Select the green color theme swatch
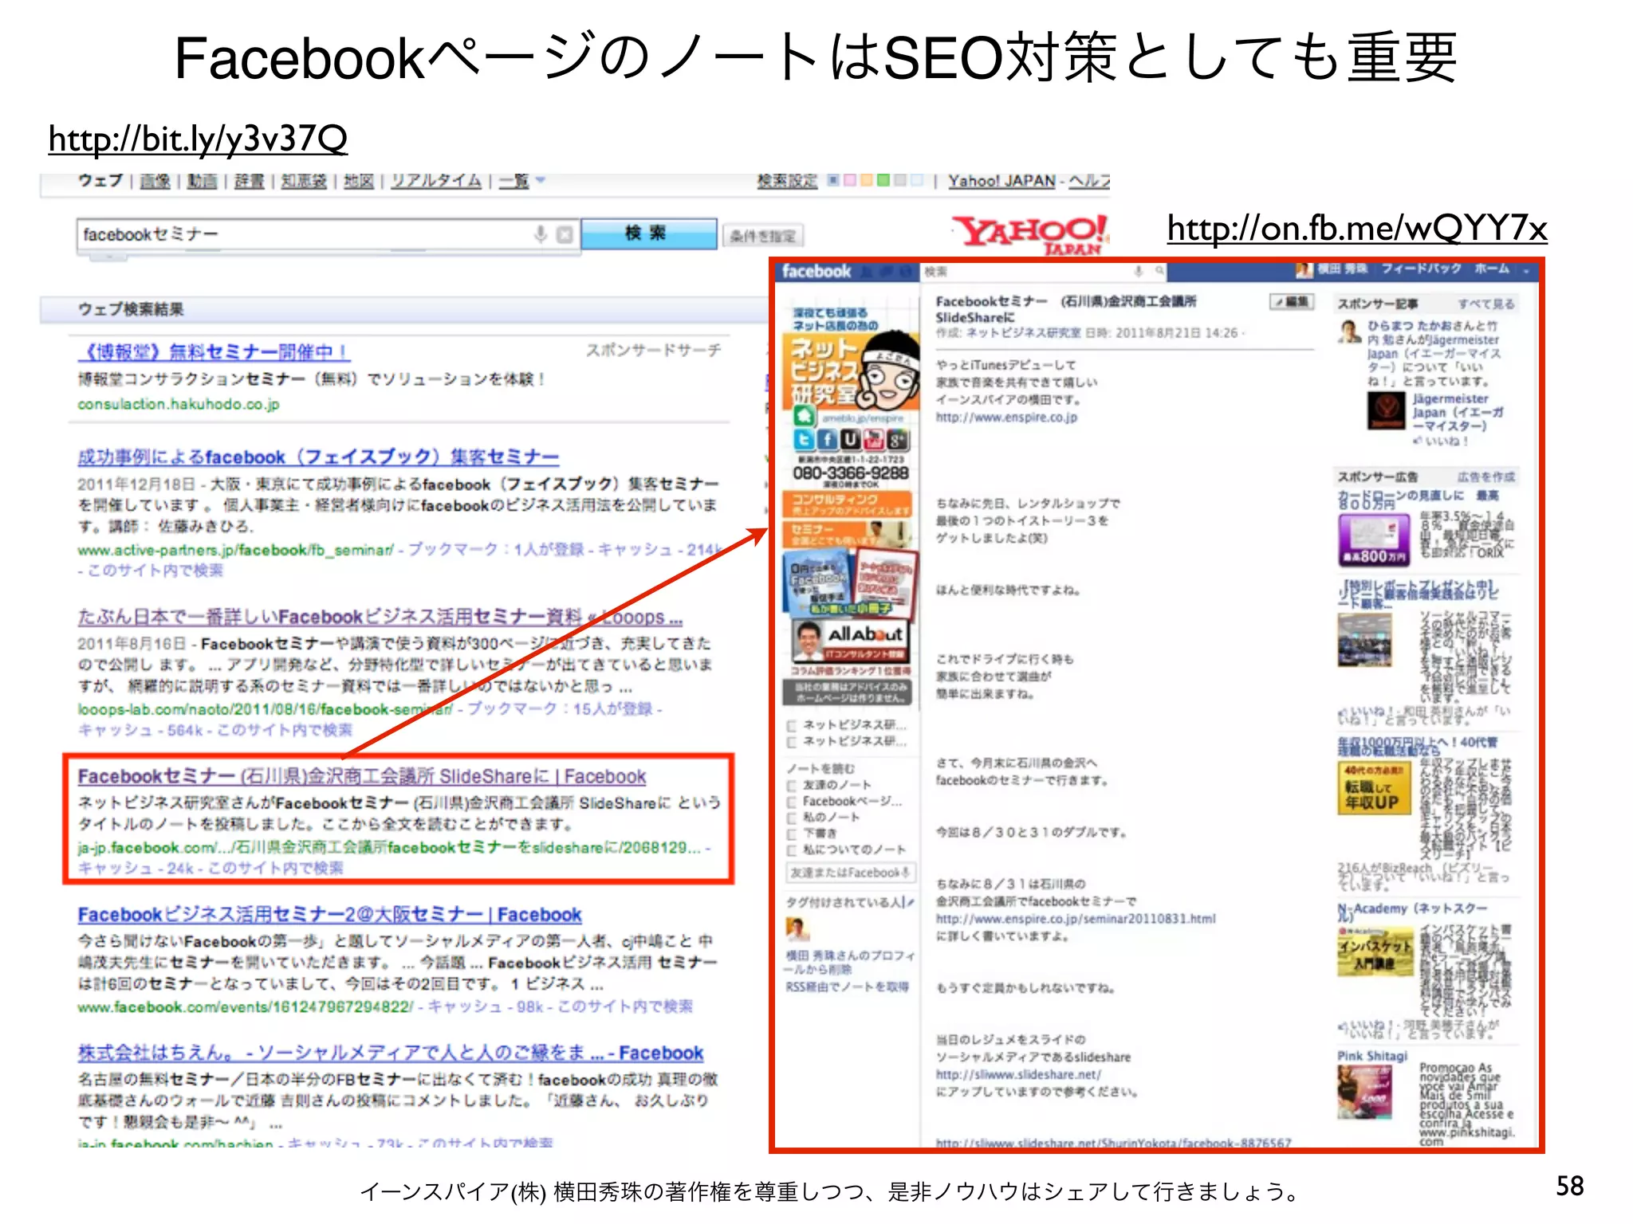The width and height of the screenshot is (1633, 1224). point(883,181)
